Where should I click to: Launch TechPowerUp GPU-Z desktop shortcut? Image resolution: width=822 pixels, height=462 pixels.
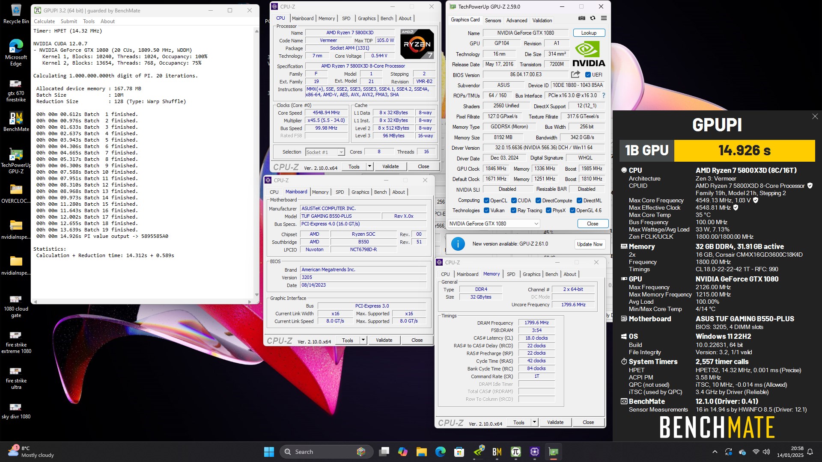(x=16, y=161)
